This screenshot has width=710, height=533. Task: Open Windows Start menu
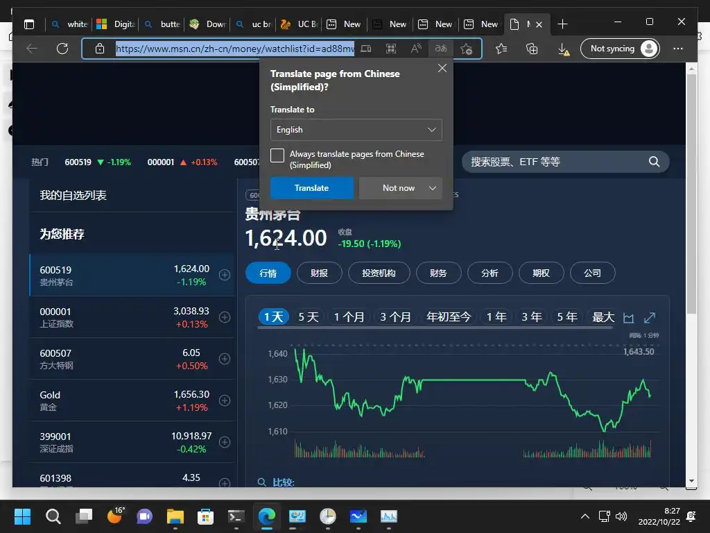coord(22,516)
